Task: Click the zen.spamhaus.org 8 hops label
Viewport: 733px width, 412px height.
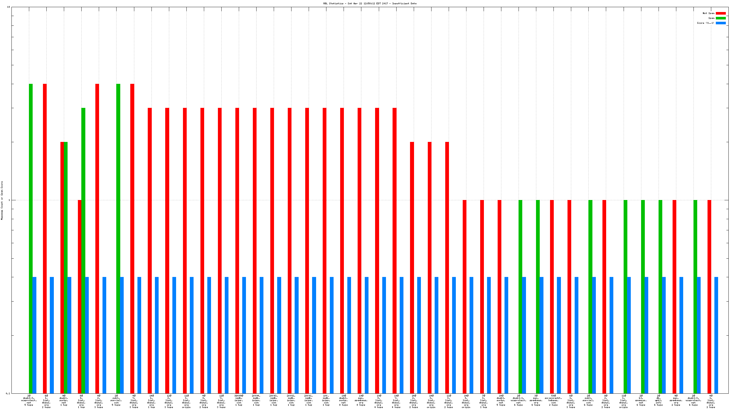Action: point(361,400)
